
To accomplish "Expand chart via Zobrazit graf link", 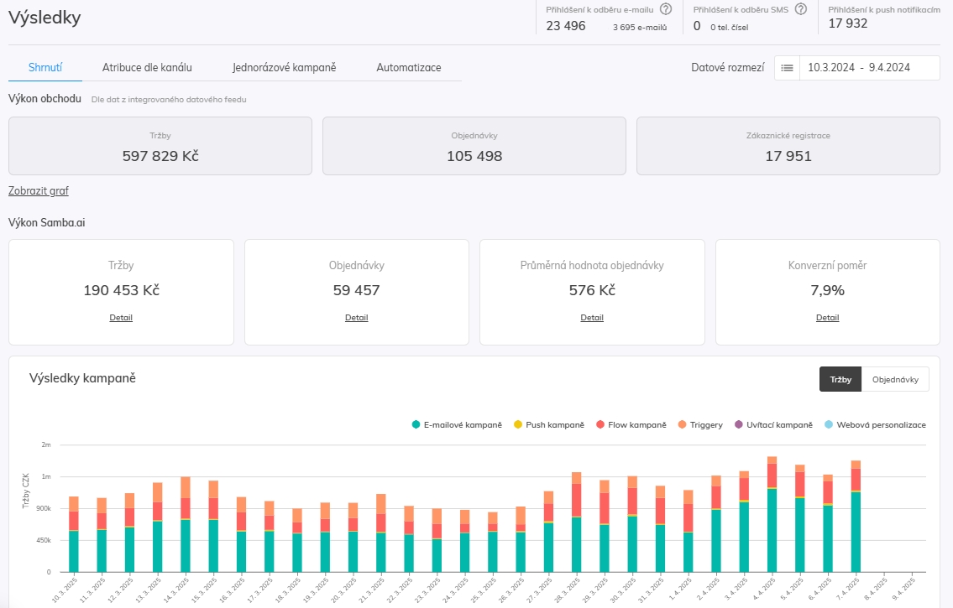I will click(39, 190).
